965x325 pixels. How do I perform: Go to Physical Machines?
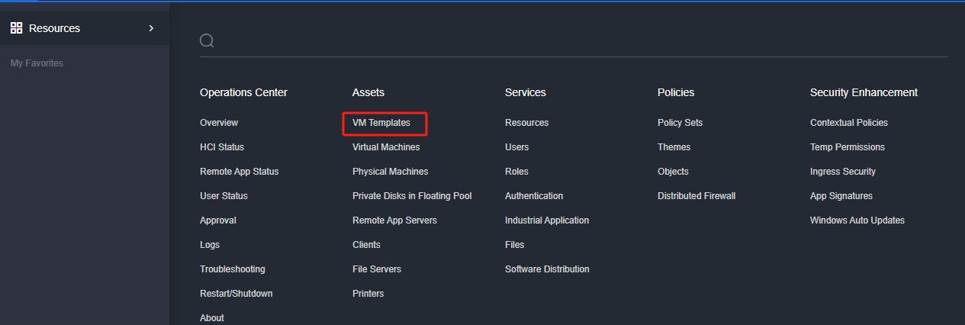click(390, 172)
